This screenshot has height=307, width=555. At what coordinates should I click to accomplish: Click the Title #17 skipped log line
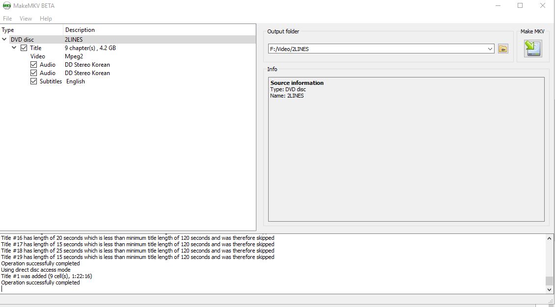click(138, 244)
